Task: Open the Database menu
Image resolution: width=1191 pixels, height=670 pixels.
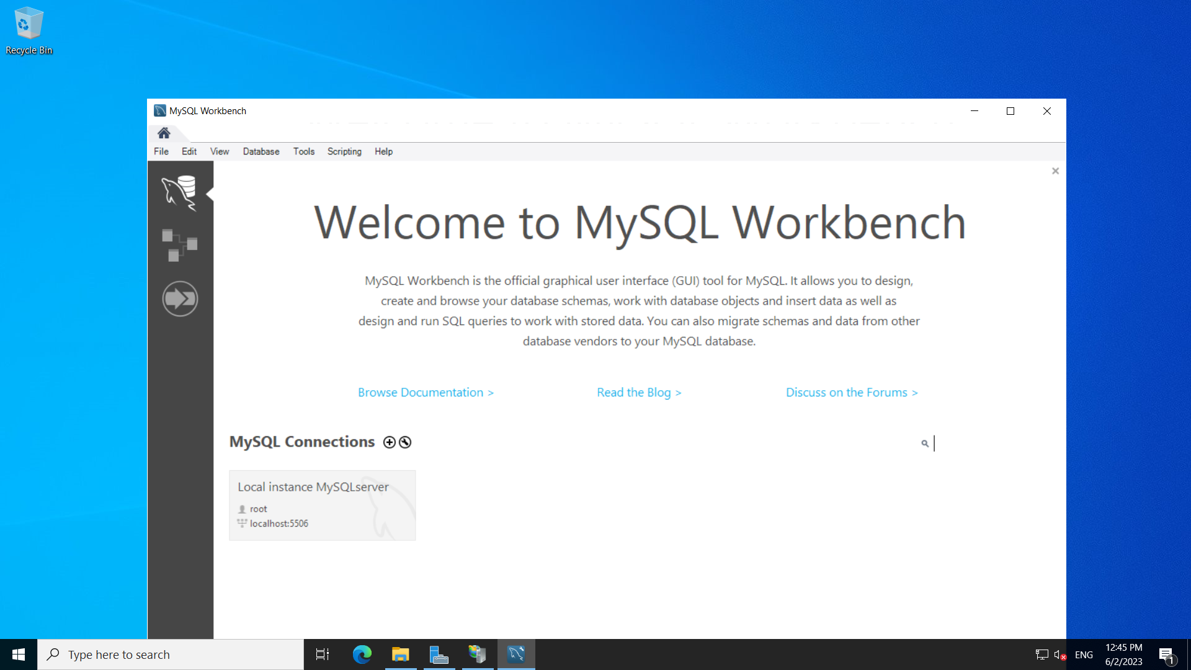Action: pyautogui.click(x=261, y=151)
